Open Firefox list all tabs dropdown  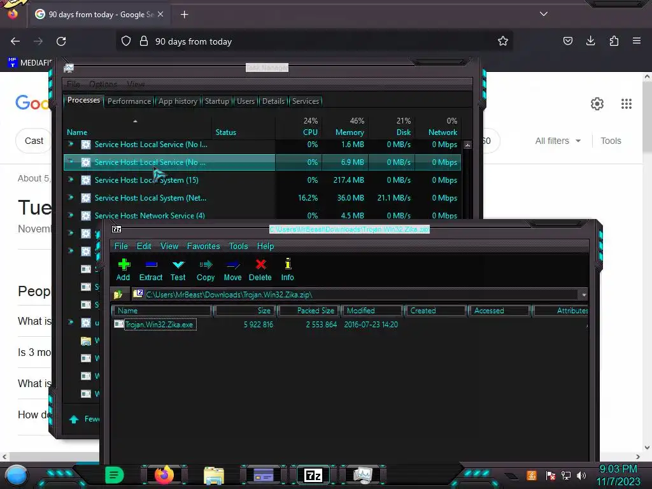[544, 14]
